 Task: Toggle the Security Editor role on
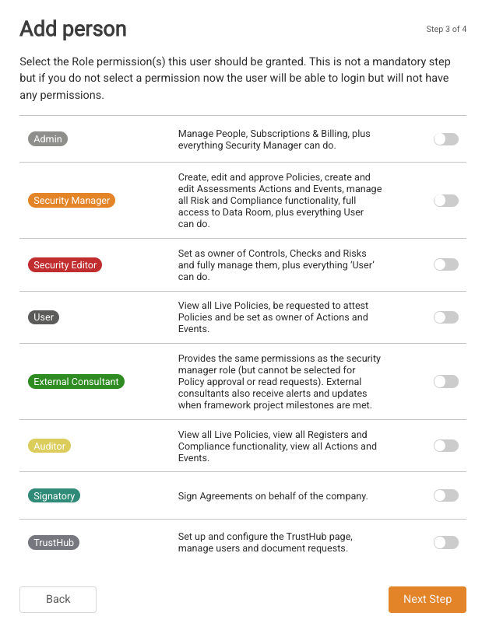pos(445,264)
